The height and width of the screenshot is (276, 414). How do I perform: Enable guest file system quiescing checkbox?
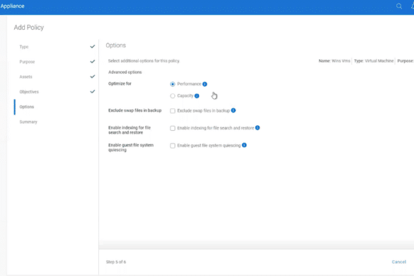point(173,146)
